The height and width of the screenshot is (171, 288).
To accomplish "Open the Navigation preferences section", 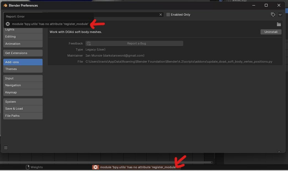I will point(23,85).
